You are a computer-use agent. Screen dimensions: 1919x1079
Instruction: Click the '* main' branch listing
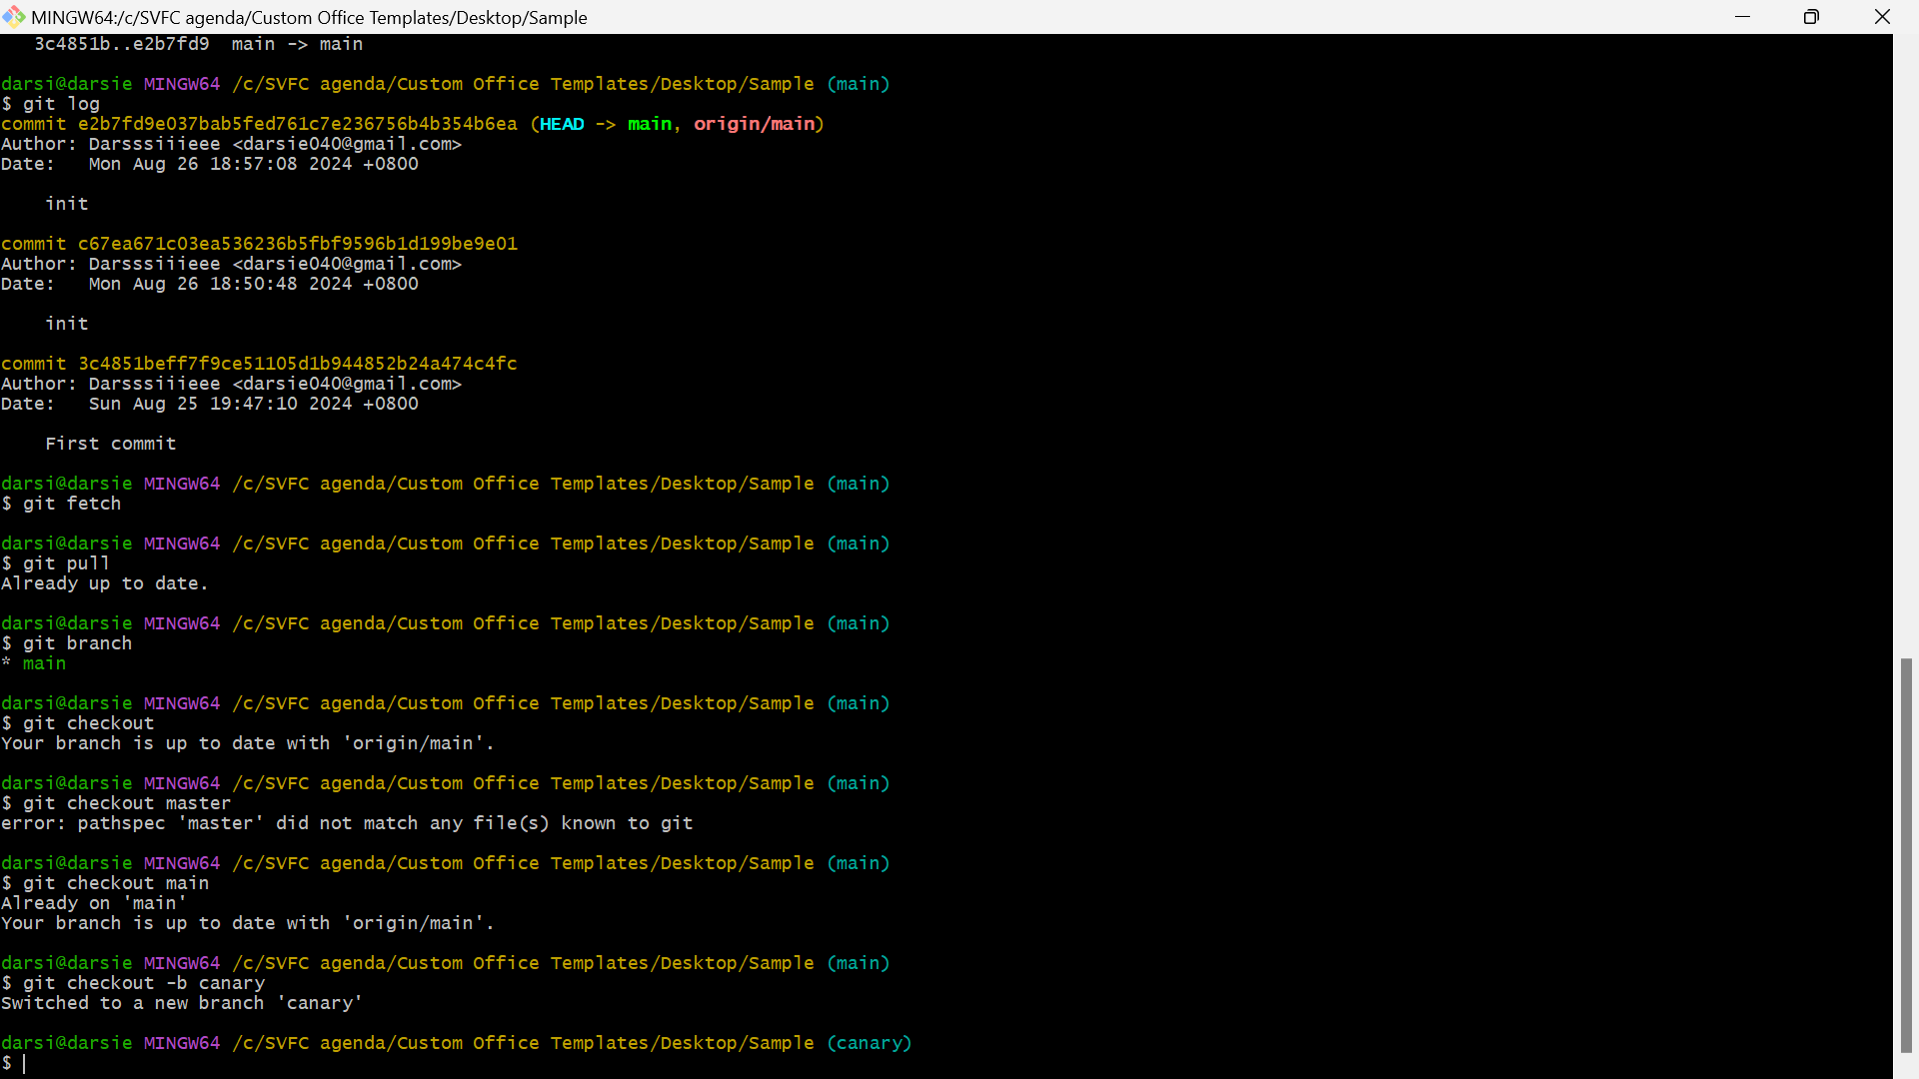(x=34, y=663)
